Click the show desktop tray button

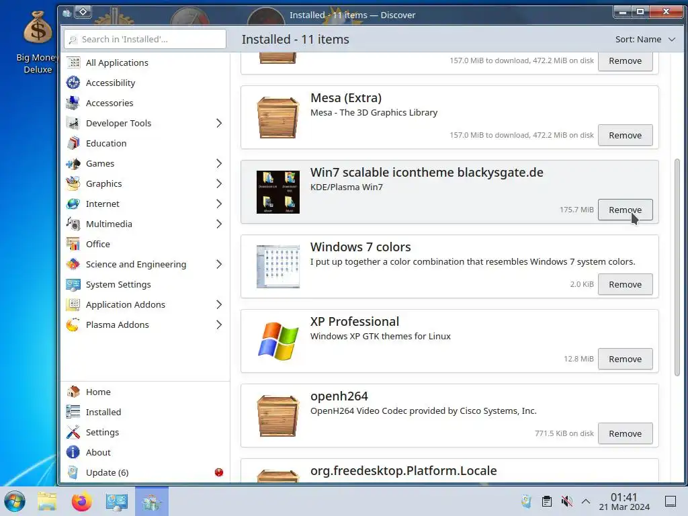671,501
